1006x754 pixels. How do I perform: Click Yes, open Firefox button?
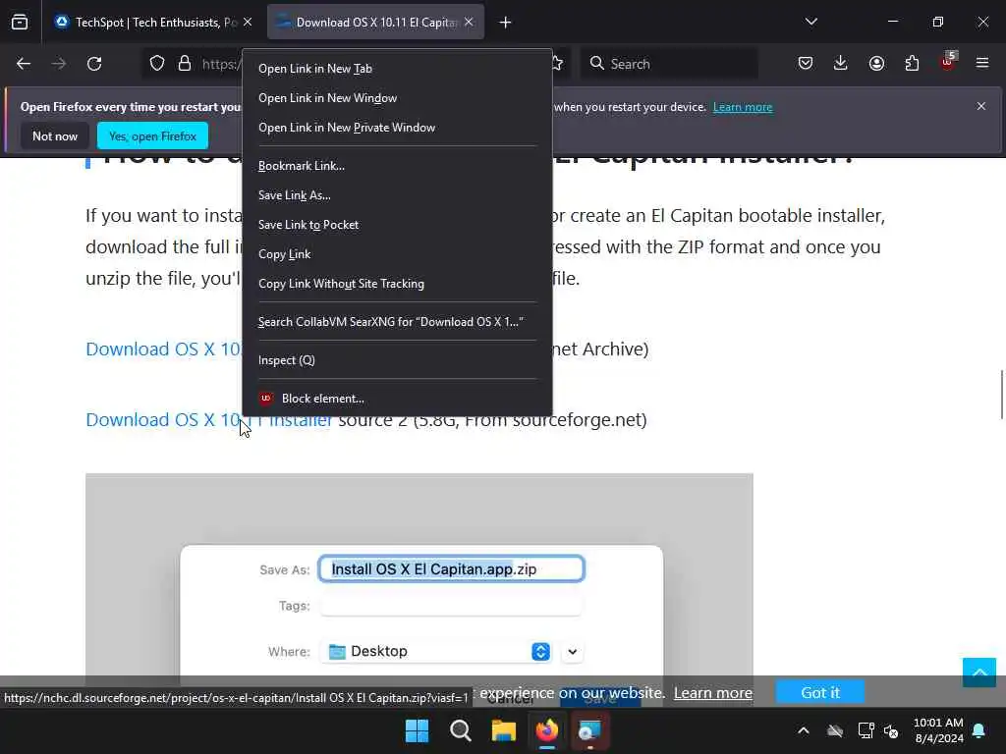152,135
